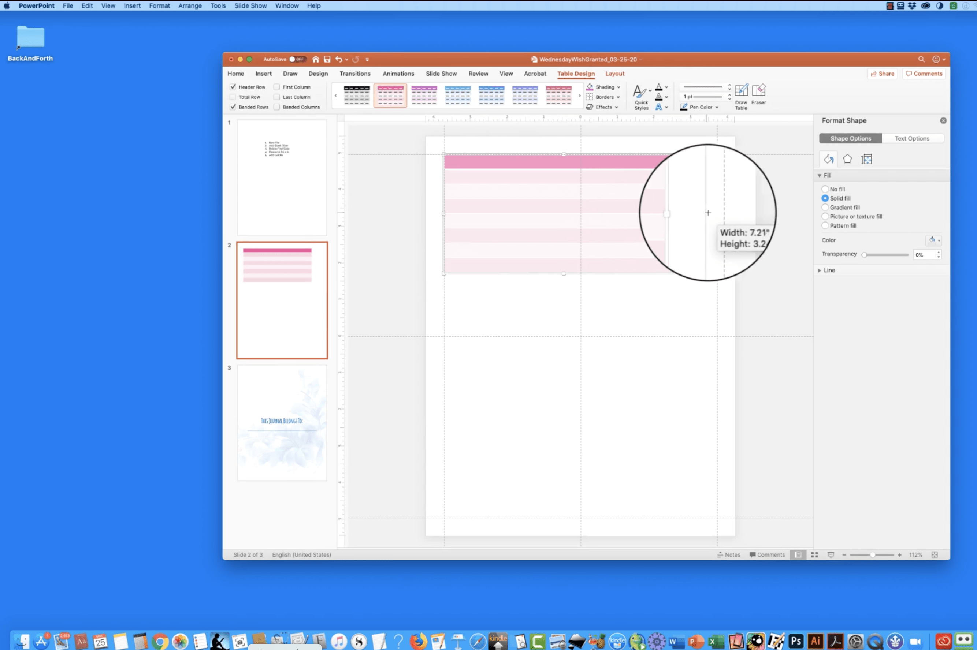Toggle the AutoSave switch
Screen dimensions: 977x650
point(297,59)
